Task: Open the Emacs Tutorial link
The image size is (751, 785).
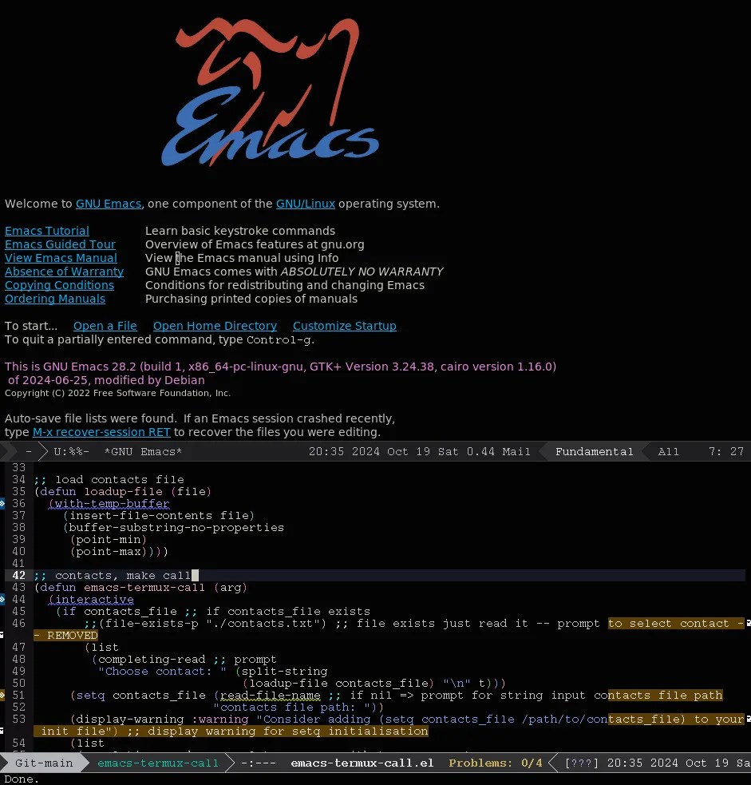Action: pos(47,231)
